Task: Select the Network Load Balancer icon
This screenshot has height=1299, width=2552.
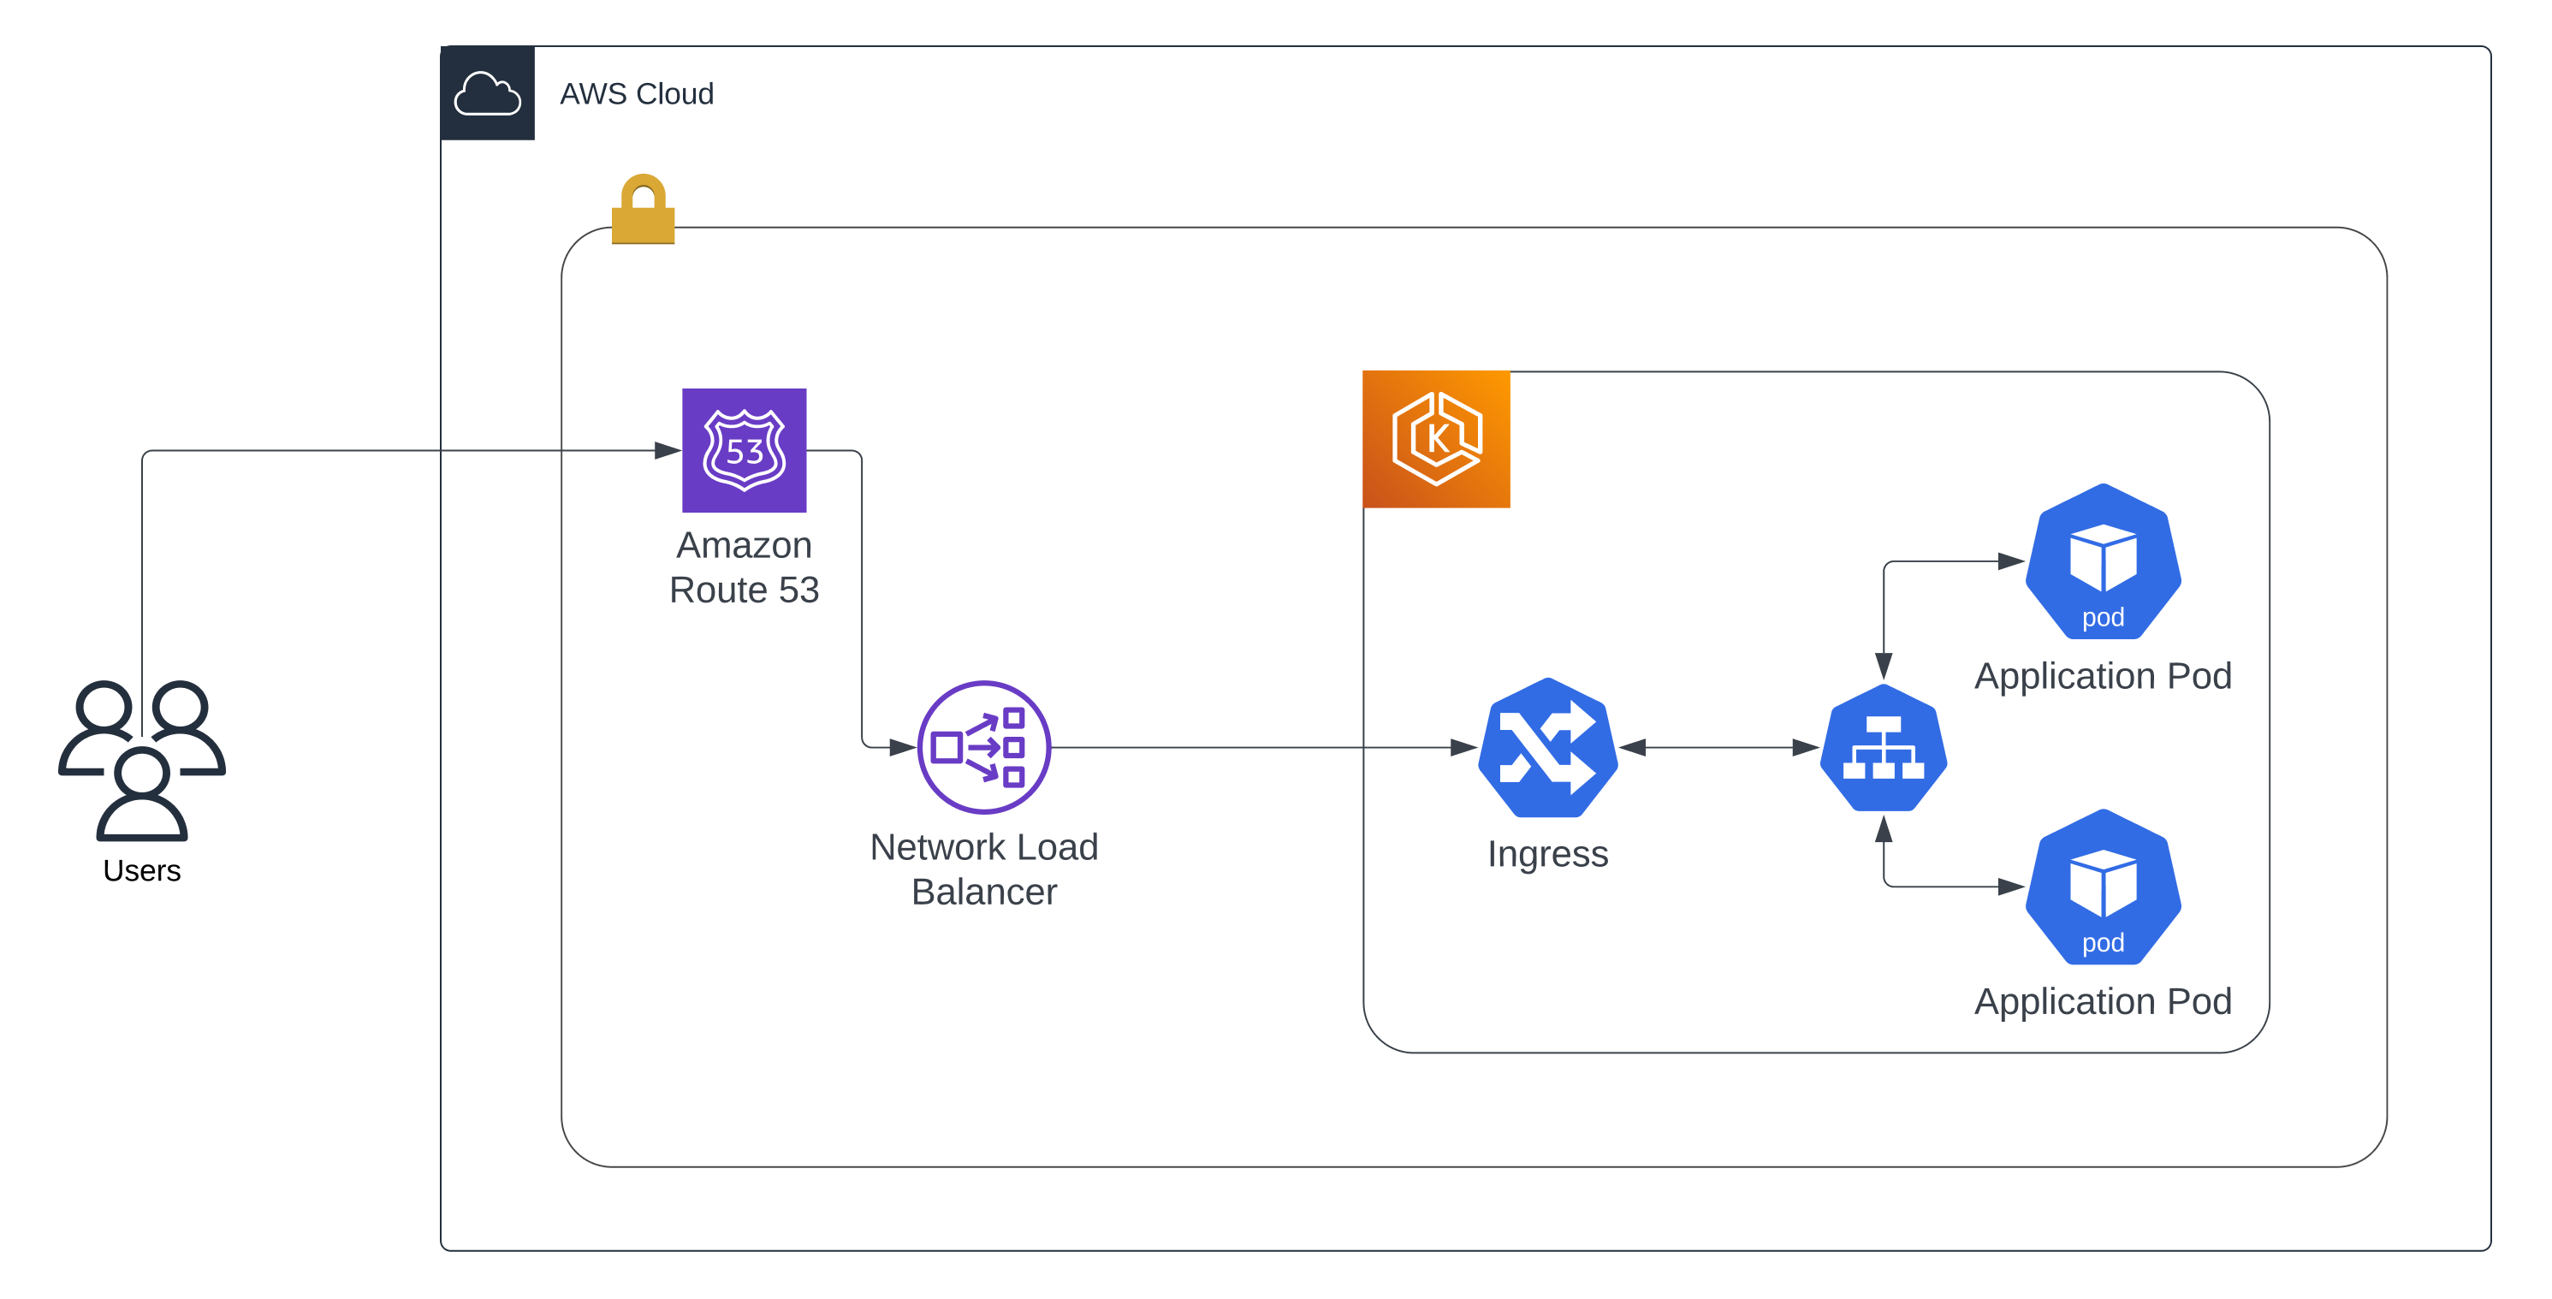Action: point(984,747)
